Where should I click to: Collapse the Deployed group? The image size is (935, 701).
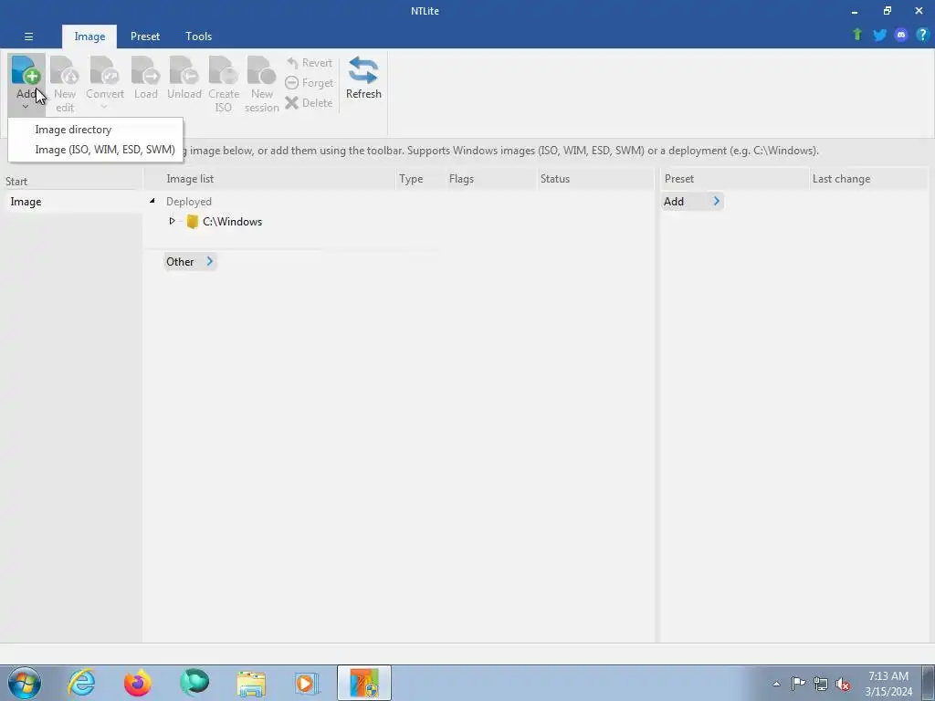(152, 202)
